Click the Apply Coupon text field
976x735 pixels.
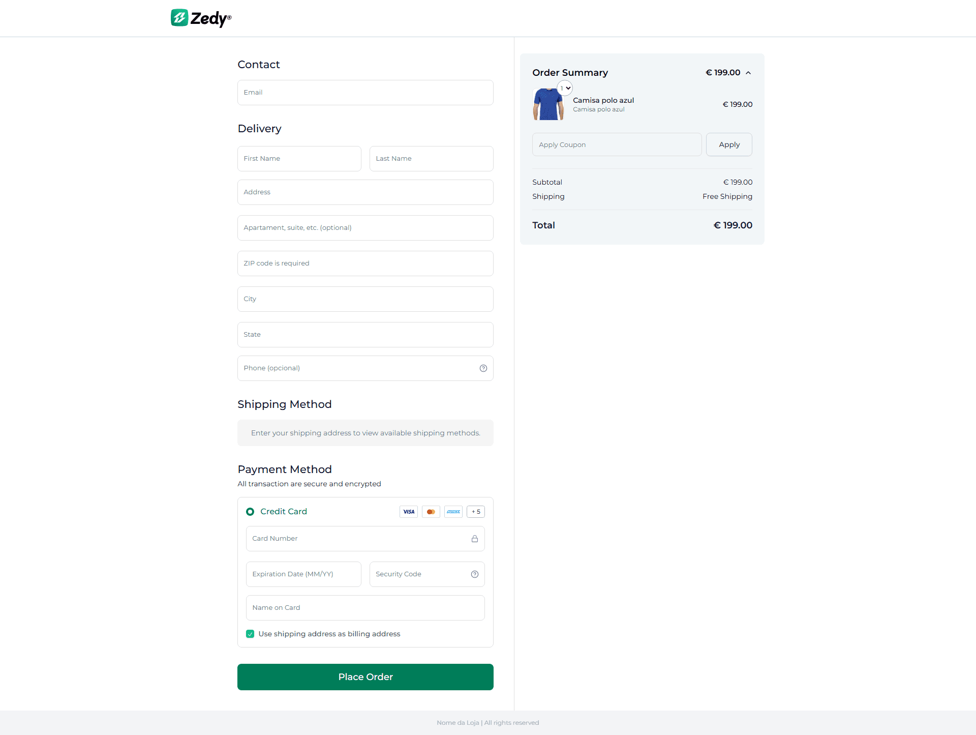pos(617,144)
